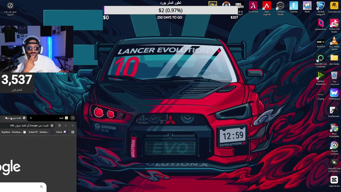Open the TikTok LIVE Studio icon
The height and width of the screenshot is (192, 341).
[334, 26]
